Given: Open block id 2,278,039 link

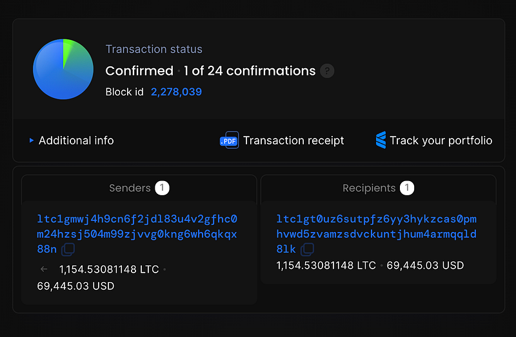Looking at the screenshot, I should pyautogui.click(x=176, y=92).
